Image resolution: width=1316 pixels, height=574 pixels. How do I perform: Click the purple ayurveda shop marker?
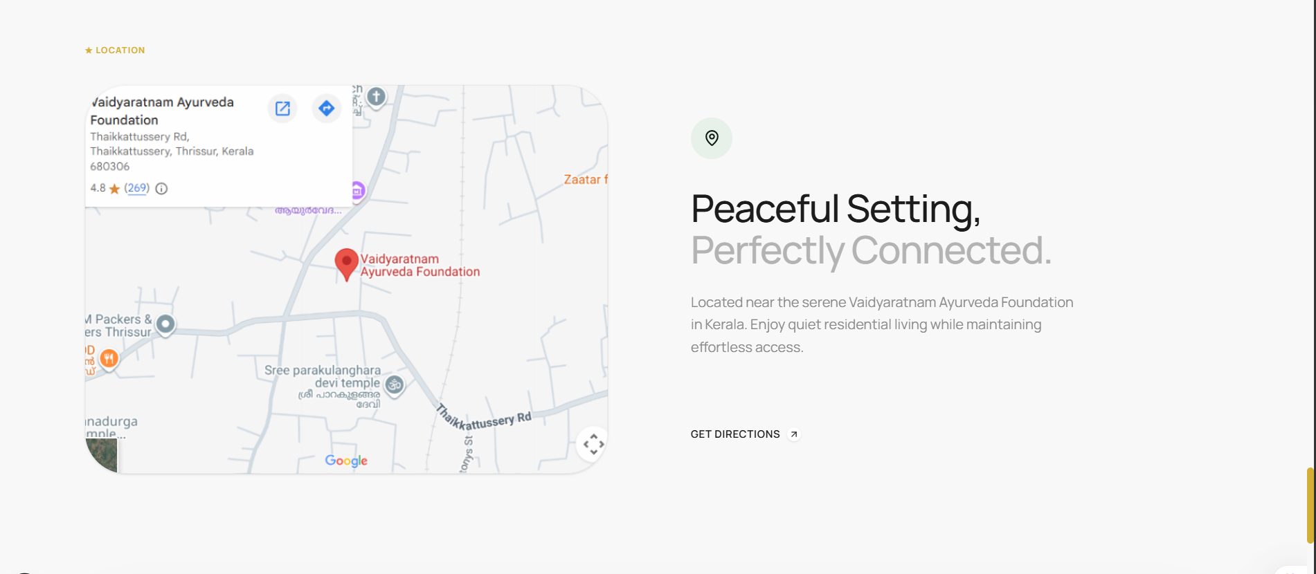(357, 191)
